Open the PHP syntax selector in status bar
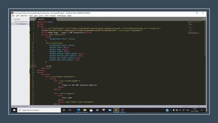 point(198,106)
